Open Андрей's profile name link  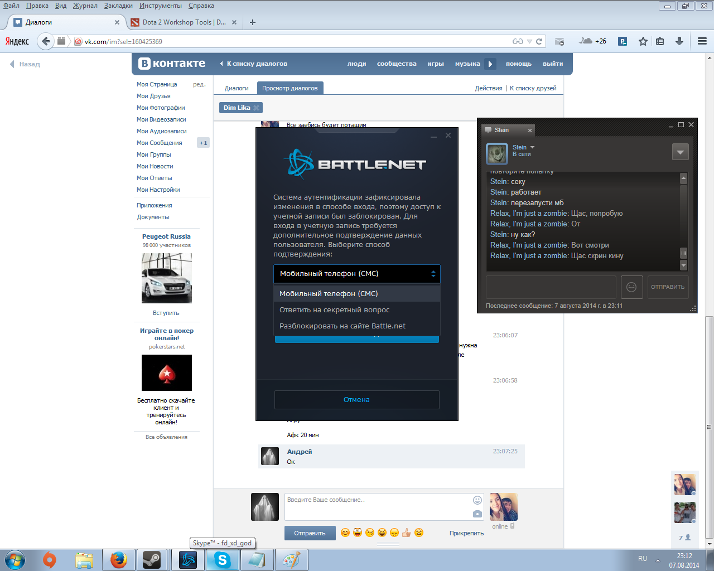point(300,452)
